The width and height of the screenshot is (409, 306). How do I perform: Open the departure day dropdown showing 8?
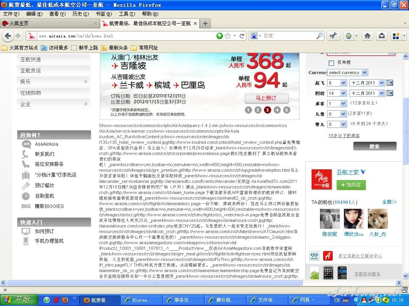tap(337, 83)
